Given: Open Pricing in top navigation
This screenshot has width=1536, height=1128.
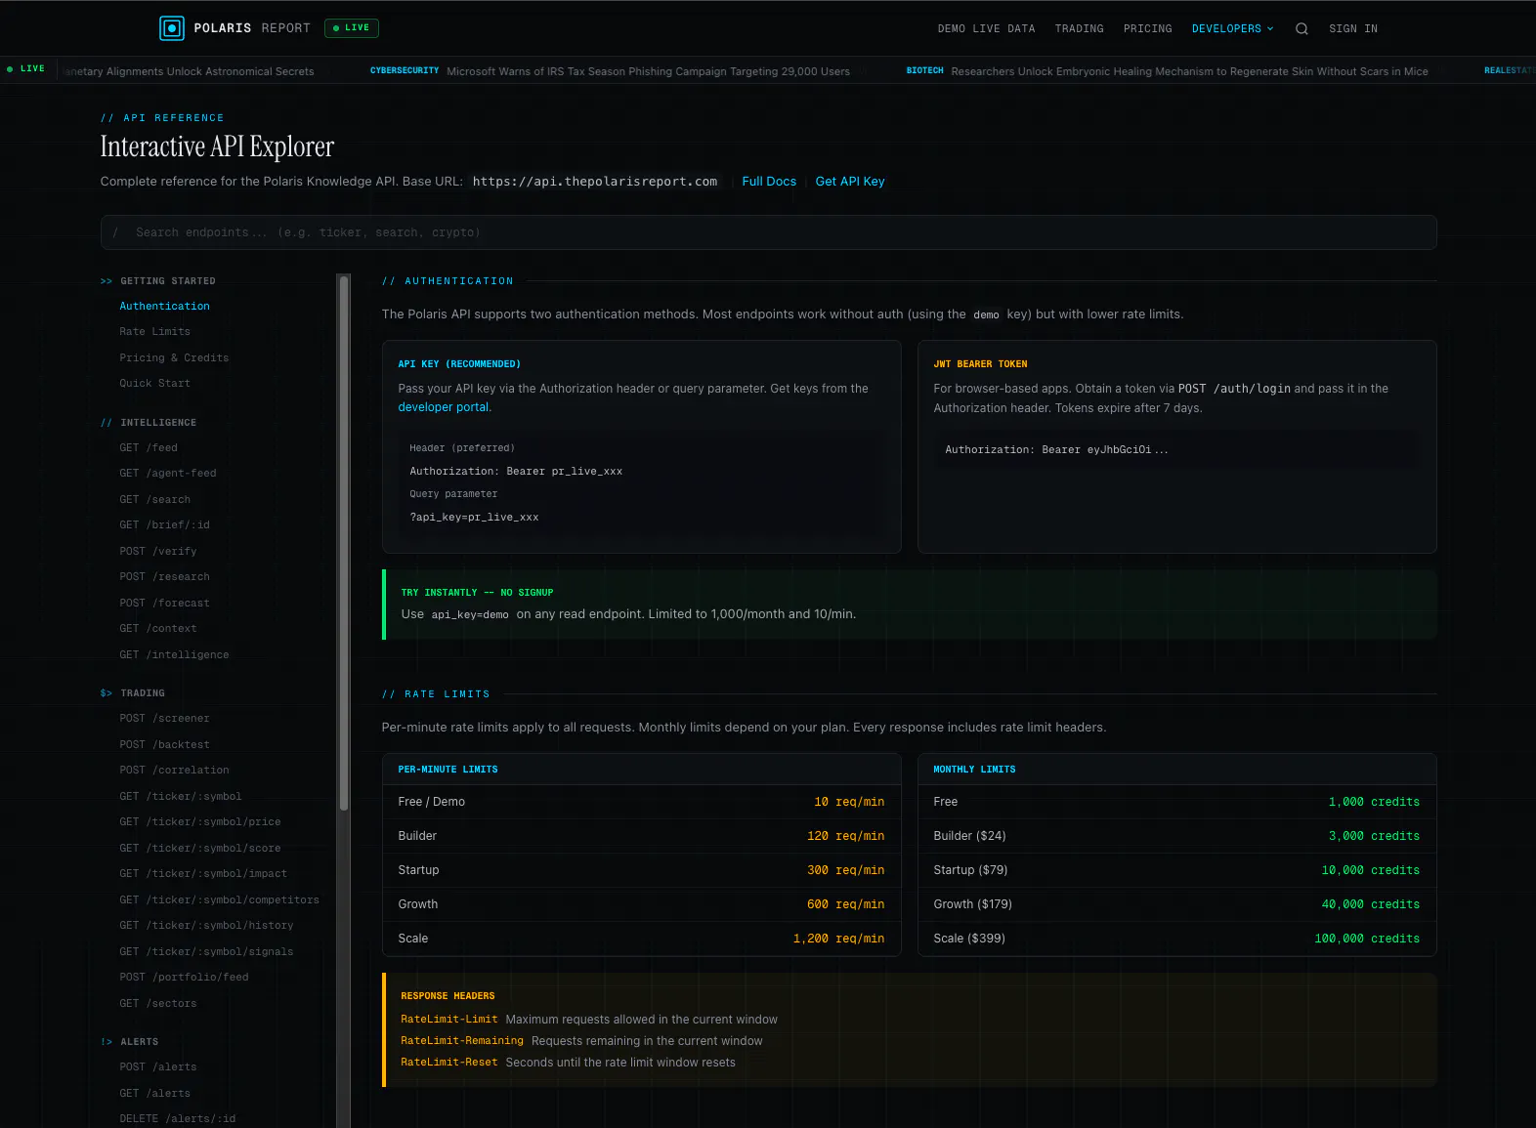Looking at the screenshot, I should point(1147,28).
